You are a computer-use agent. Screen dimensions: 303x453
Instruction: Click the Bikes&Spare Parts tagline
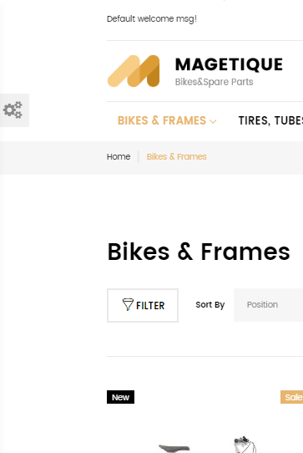(x=215, y=82)
